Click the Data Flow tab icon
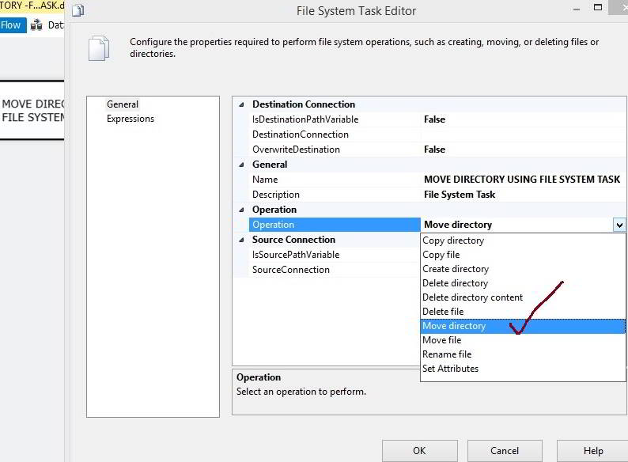The height and width of the screenshot is (462, 628). tap(36, 25)
